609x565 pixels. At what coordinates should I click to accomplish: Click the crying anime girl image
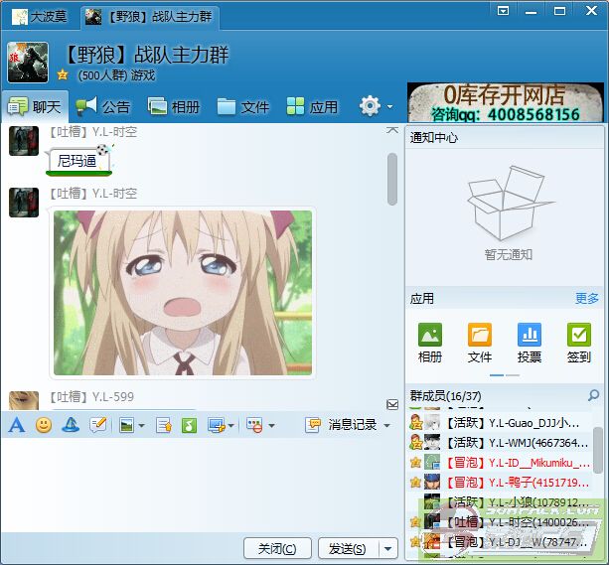[x=183, y=293]
